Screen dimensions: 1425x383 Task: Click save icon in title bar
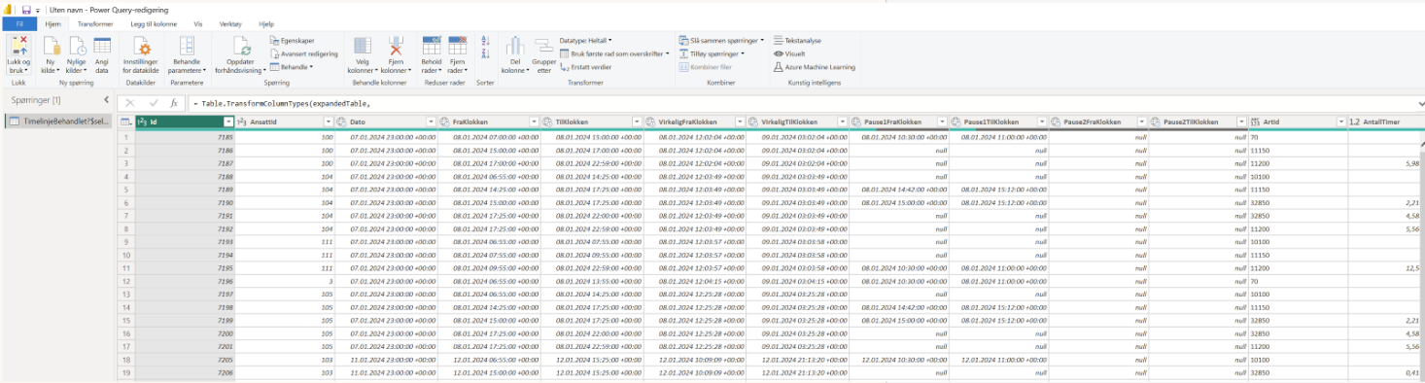pos(25,9)
